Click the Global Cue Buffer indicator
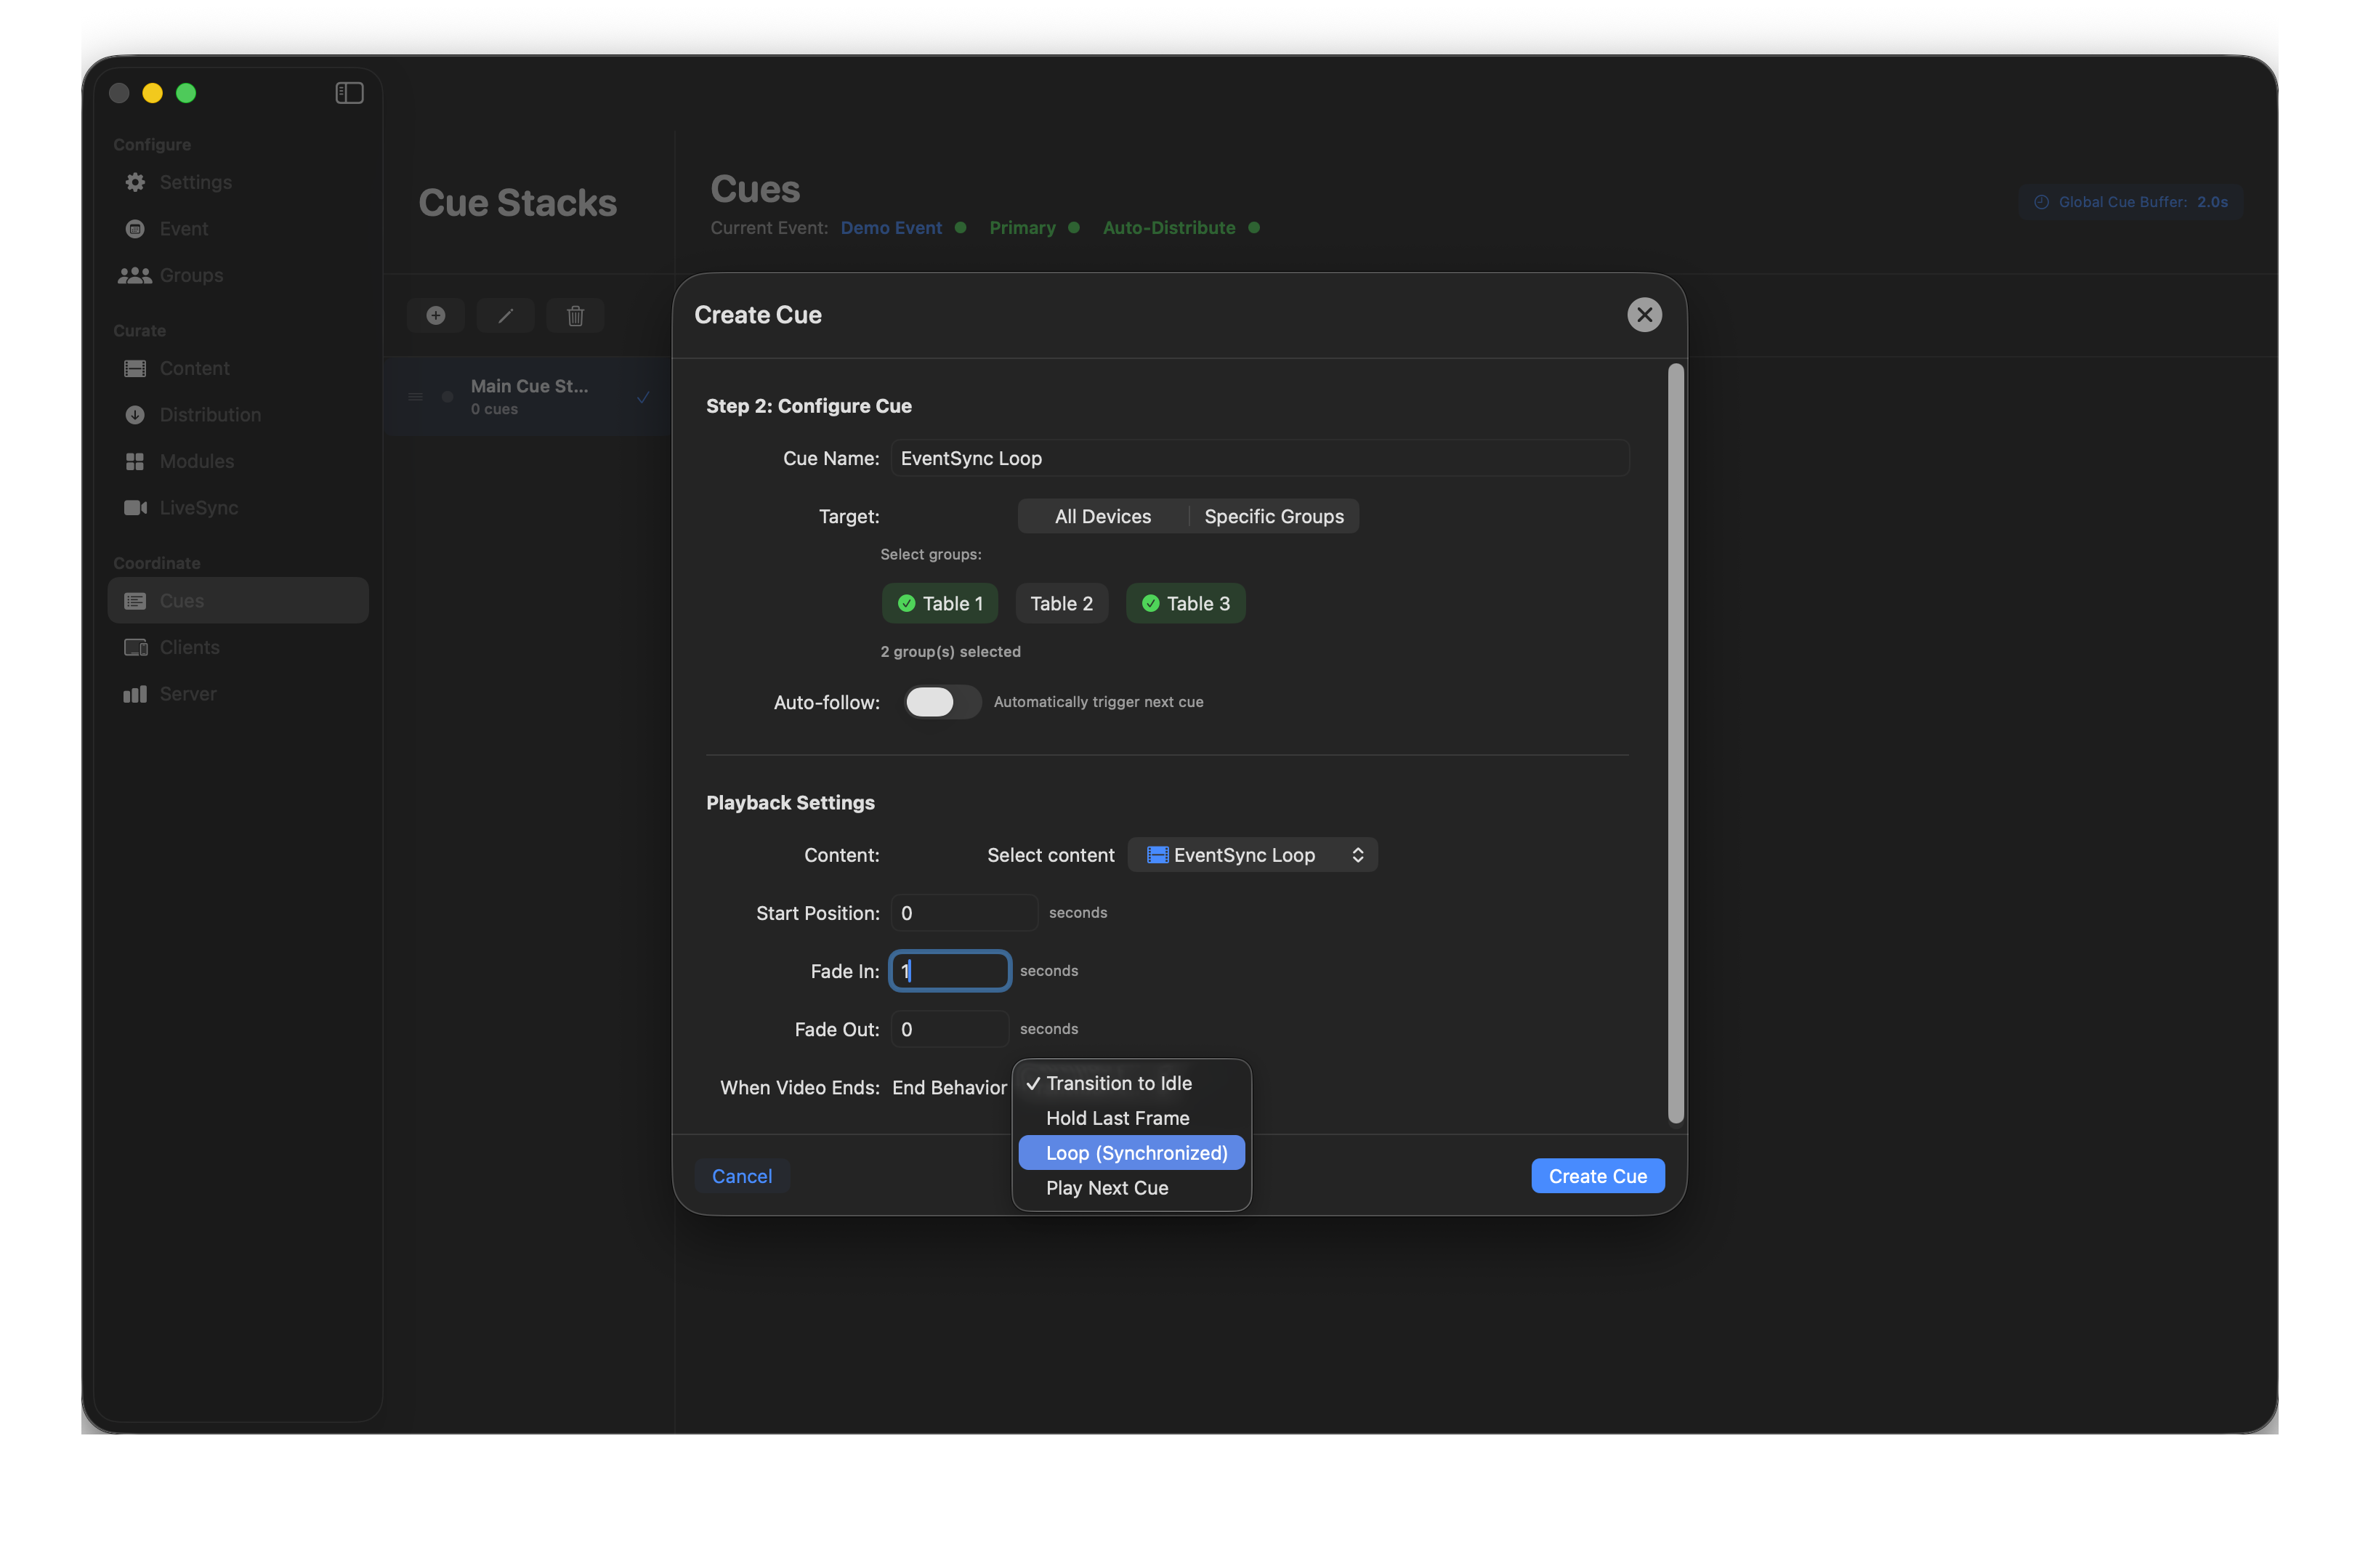The image size is (2360, 1542). (2130, 202)
